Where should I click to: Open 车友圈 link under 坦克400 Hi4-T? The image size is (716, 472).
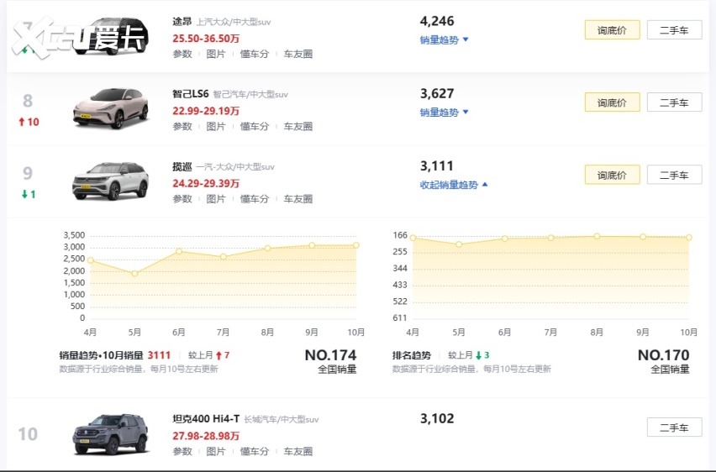[x=297, y=452]
